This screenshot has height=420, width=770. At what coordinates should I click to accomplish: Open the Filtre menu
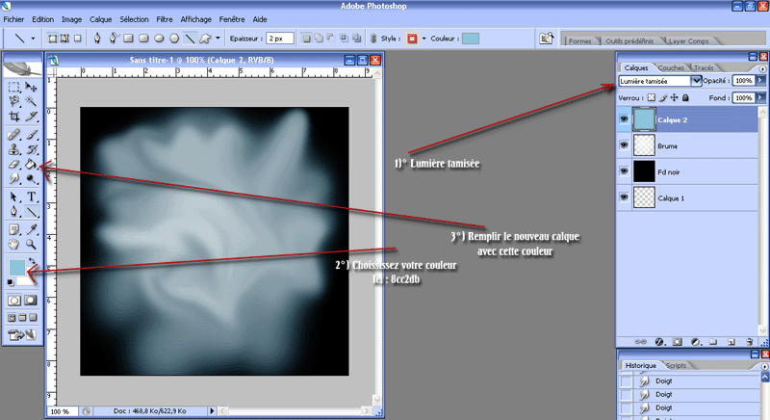pos(165,19)
